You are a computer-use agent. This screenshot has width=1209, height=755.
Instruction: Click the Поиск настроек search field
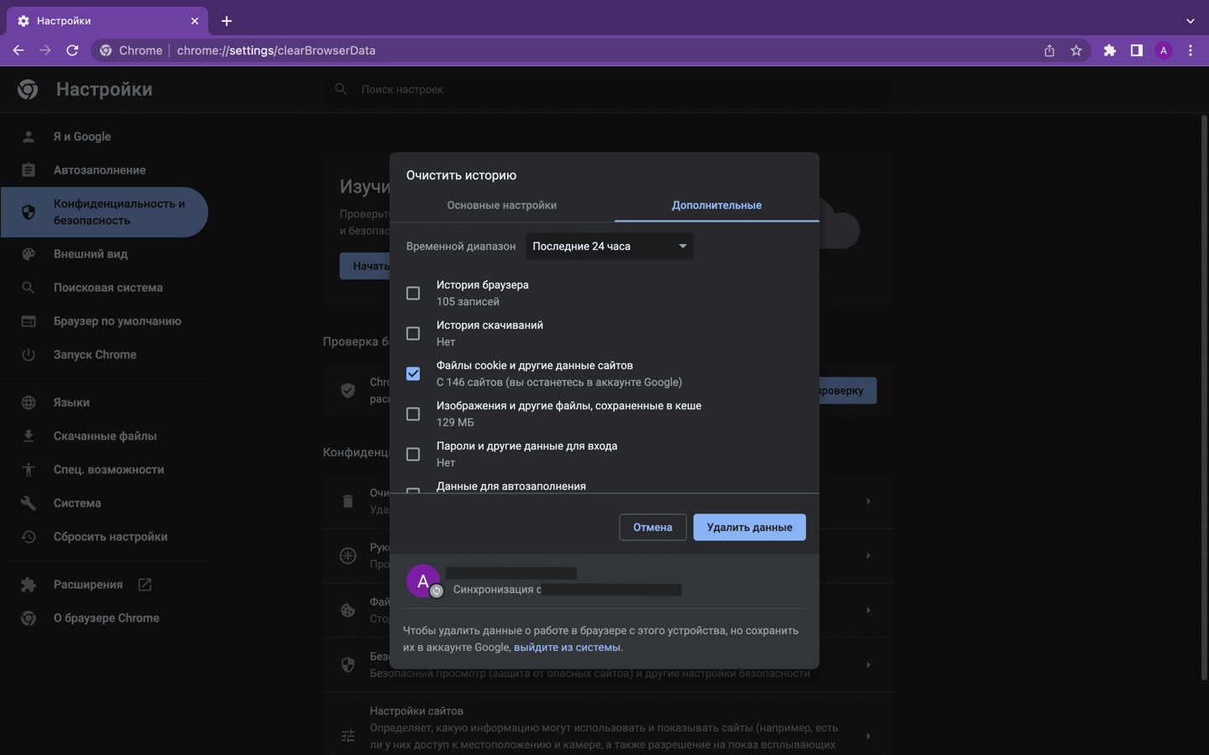[609, 90]
